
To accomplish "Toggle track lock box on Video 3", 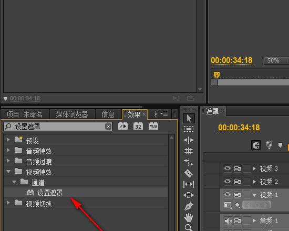I will [247, 169].
